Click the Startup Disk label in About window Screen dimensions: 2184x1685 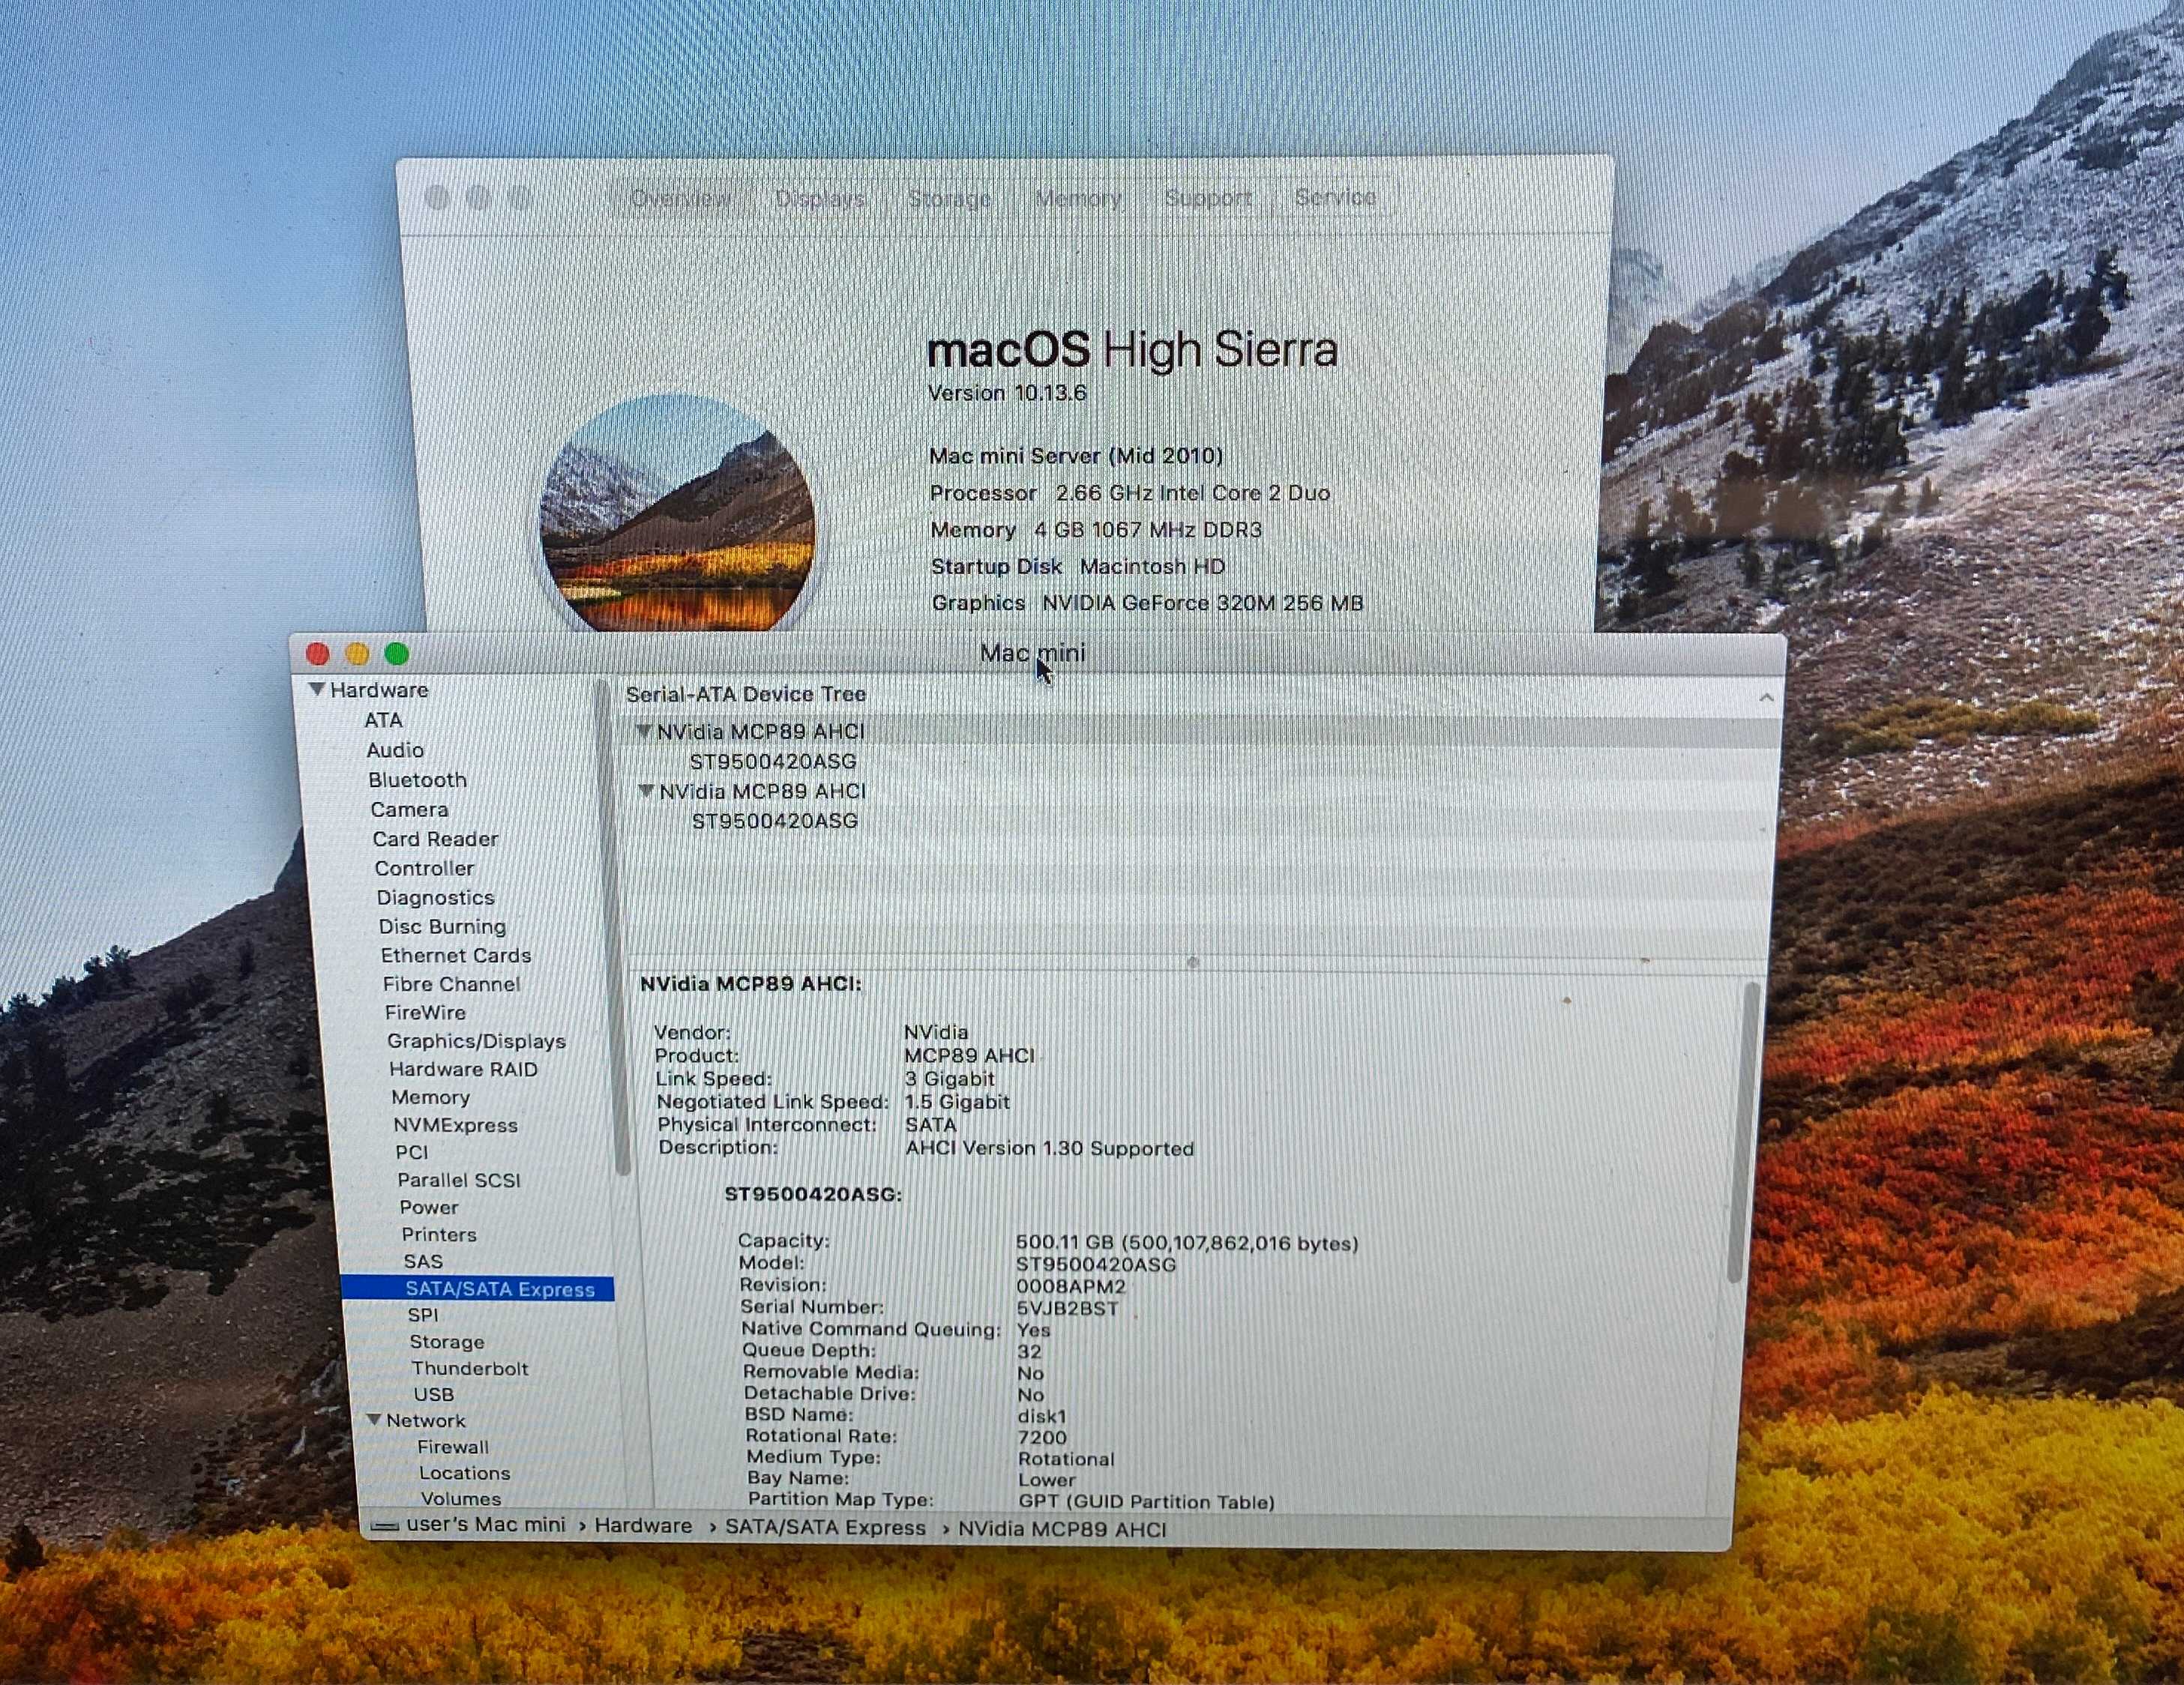996,566
